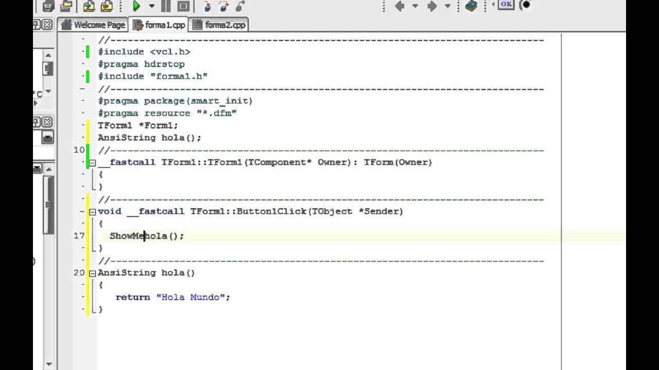Screen dimensions: 659x370
Task: Open the back navigation history dropdown
Action: (x=415, y=6)
